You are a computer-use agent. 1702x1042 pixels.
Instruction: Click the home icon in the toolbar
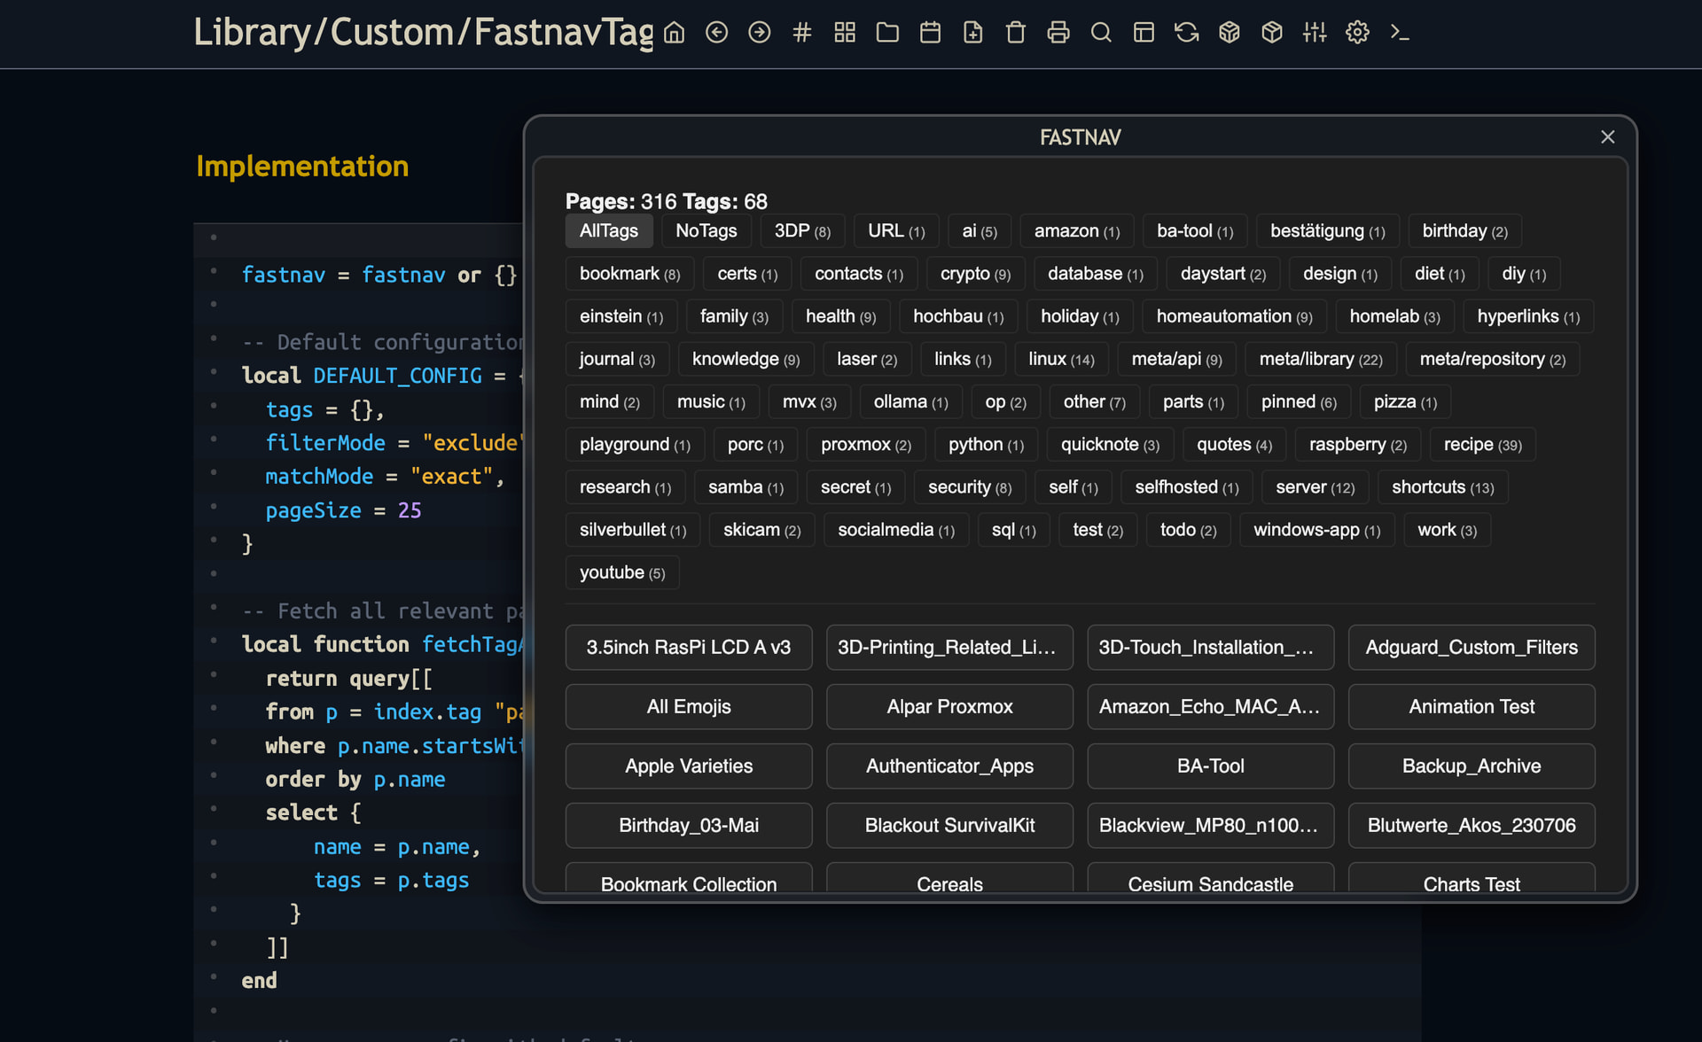(675, 33)
